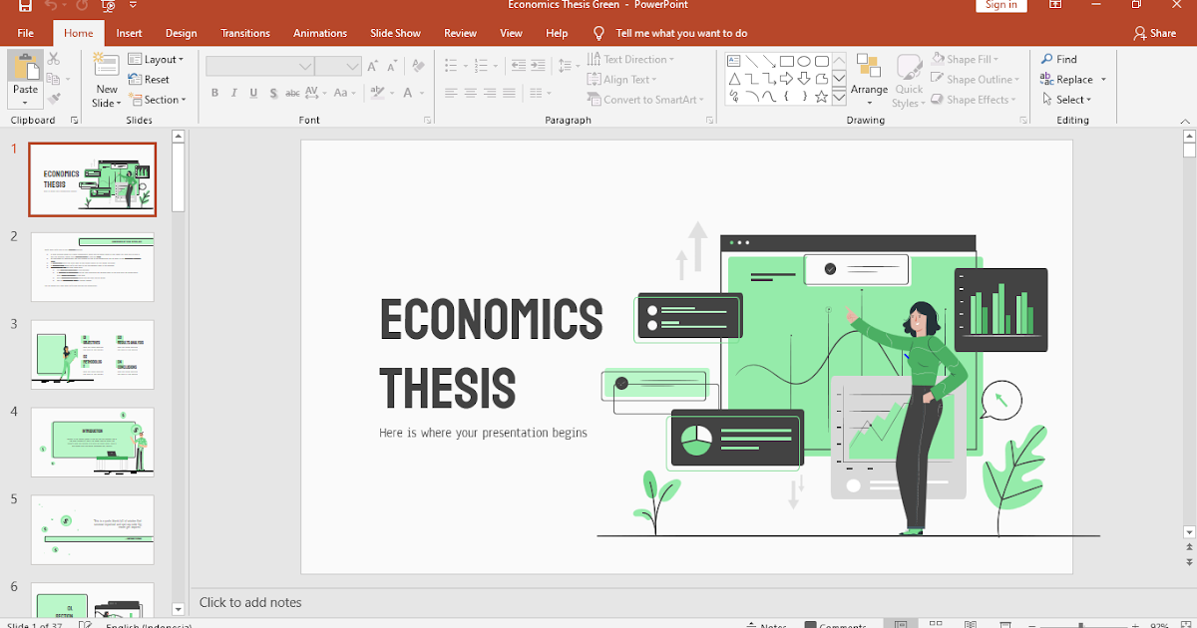
Task: Click the Sign in button
Action: (1000, 5)
